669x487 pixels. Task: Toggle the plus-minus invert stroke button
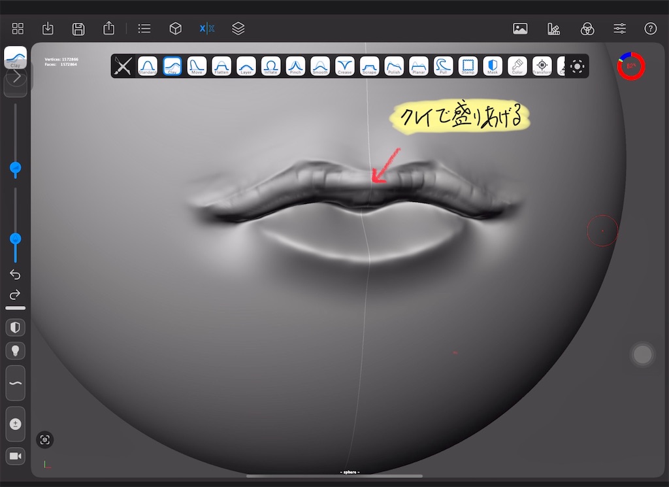[16, 424]
